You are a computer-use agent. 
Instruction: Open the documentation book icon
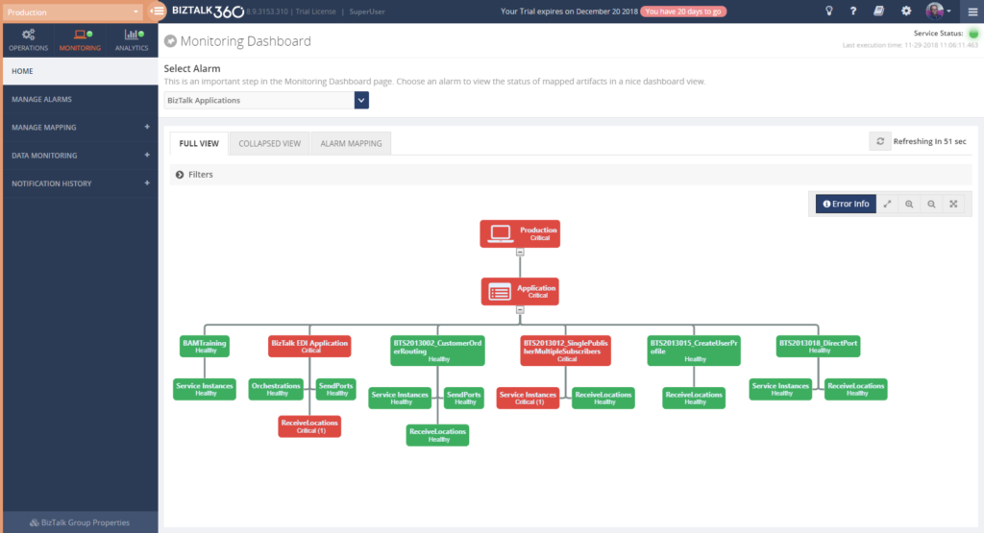(x=878, y=11)
